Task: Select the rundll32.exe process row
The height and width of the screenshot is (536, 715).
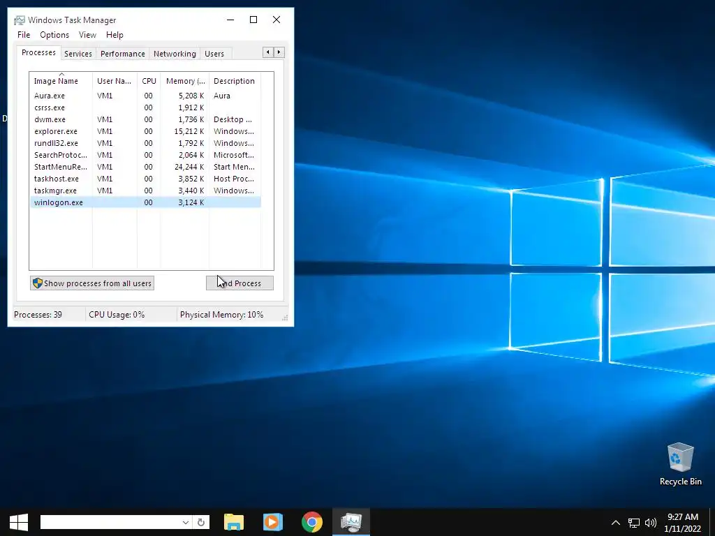Action: click(x=145, y=143)
